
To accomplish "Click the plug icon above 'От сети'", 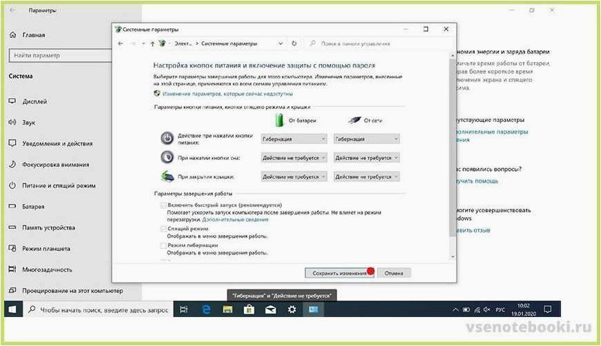I will [x=354, y=121].
